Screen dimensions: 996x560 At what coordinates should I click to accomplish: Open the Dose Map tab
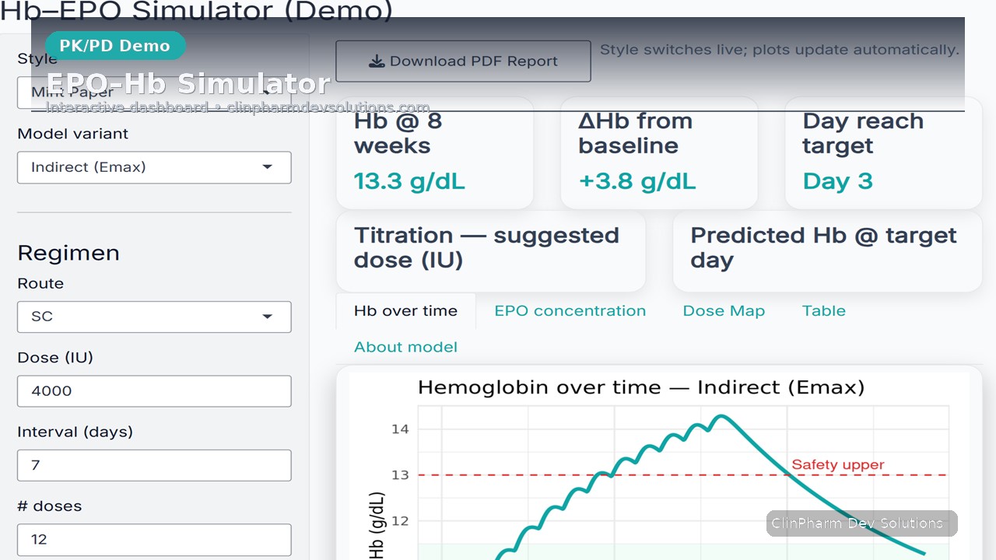(x=724, y=310)
